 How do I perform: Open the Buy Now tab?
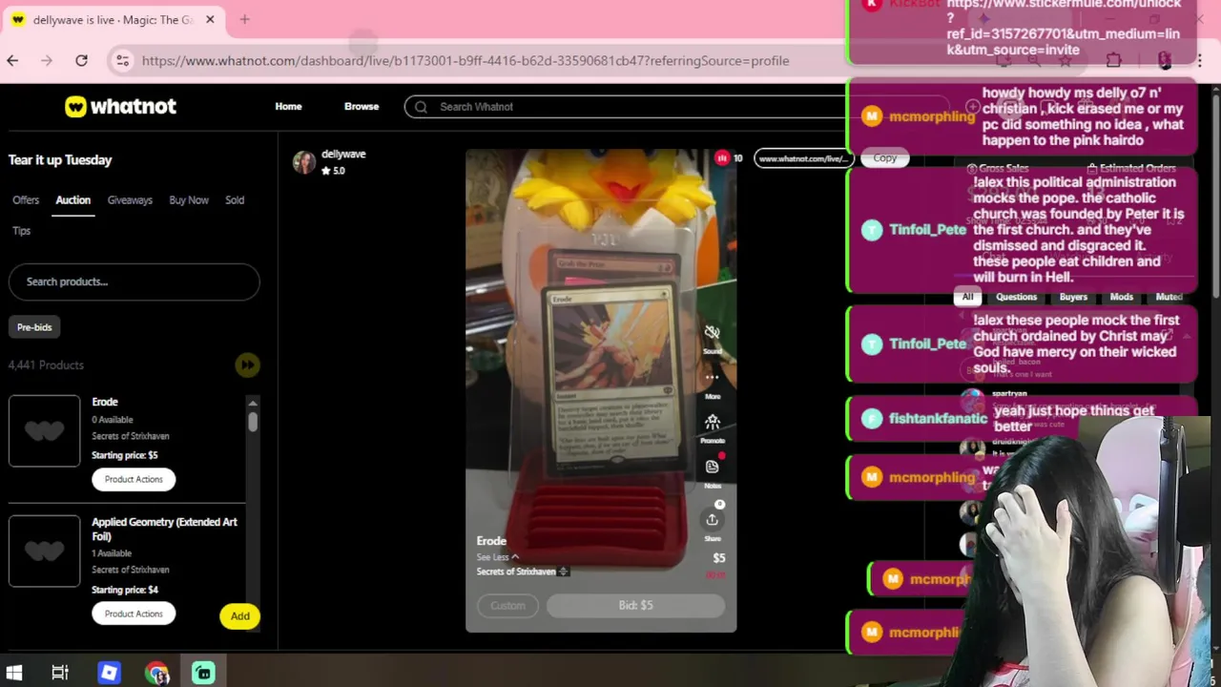pos(189,200)
